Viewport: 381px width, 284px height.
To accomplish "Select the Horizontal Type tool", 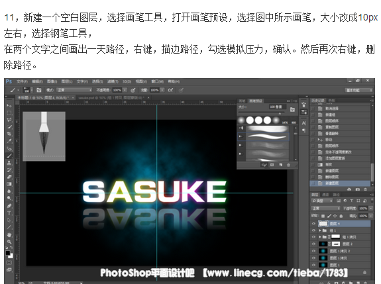I will [x=9, y=213].
